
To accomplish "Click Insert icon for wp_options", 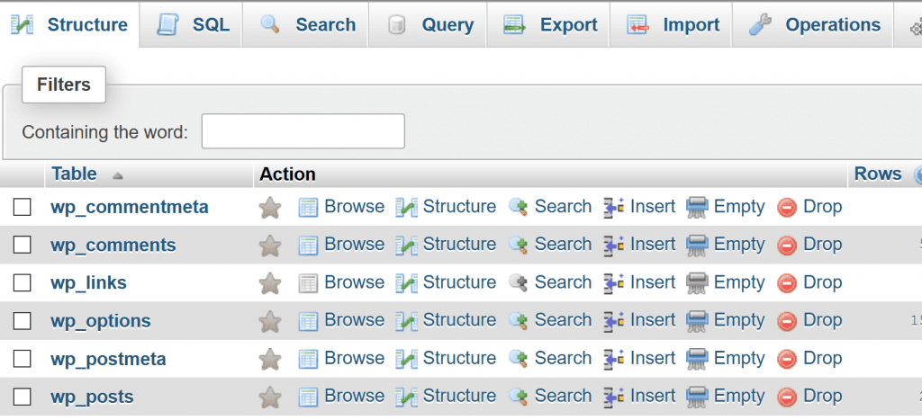I will tap(614, 321).
